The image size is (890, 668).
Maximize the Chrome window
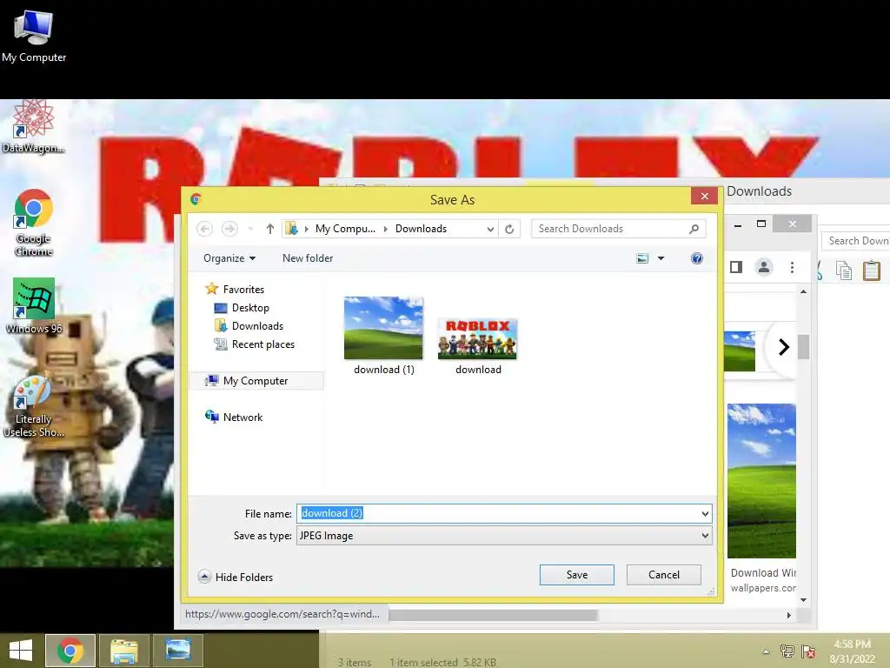pos(761,224)
